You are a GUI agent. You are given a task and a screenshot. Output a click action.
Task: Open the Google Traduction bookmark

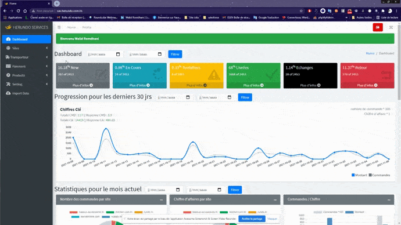(266, 17)
